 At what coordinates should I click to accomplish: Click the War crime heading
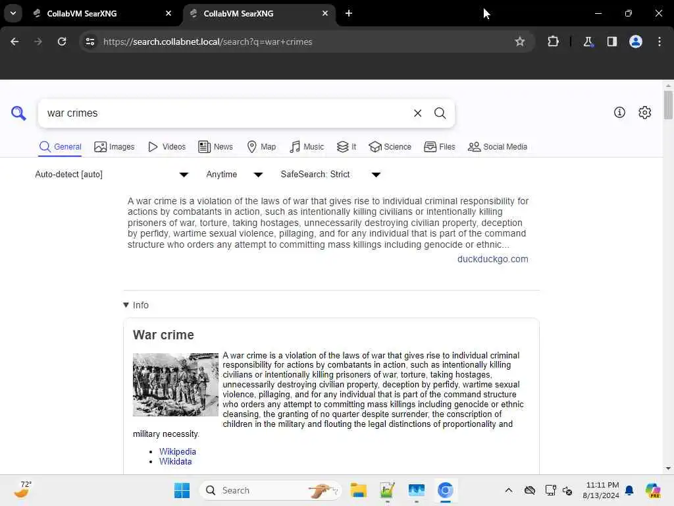tap(163, 335)
